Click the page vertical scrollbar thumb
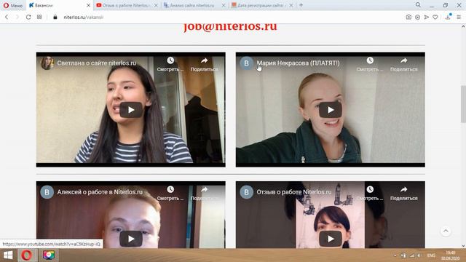 [463, 104]
